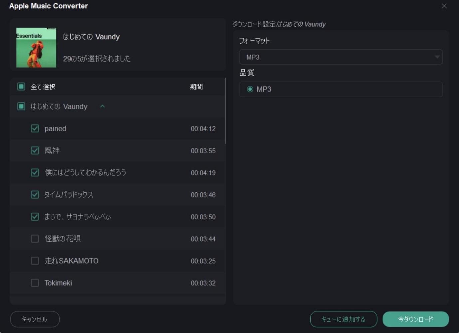
Task: Click the 期間 column header
Action: [x=196, y=87]
